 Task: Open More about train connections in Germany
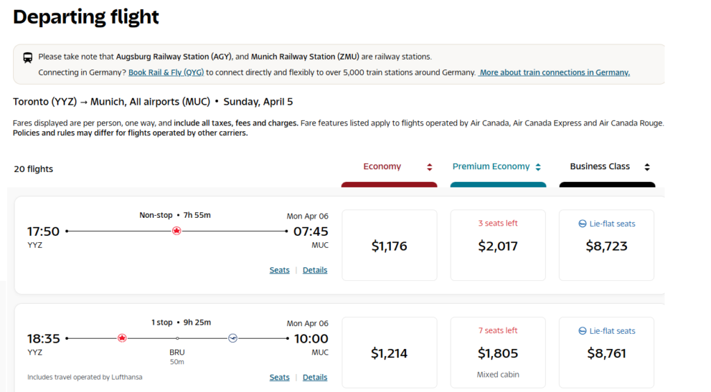click(554, 73)
